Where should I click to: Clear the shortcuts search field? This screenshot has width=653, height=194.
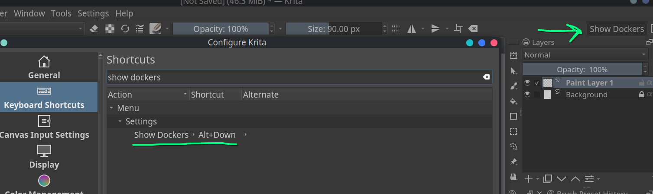pos(486,77)
